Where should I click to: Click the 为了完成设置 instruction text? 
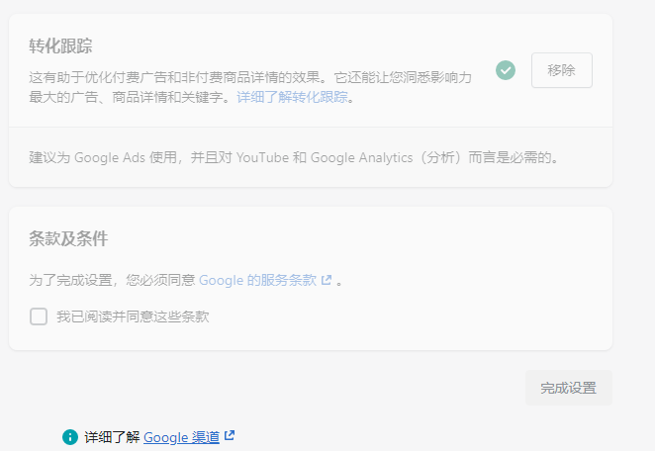113,280
